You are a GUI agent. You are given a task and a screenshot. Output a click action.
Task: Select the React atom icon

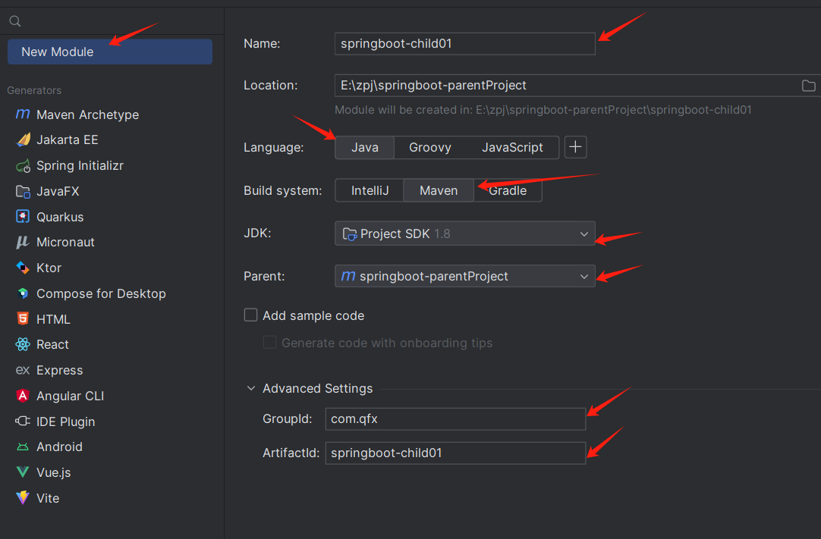tap(23, 345)
